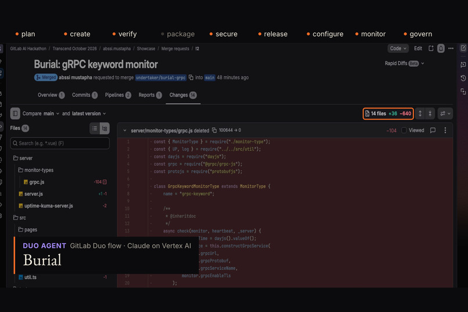The height and width of the screenshot is (312, 468).
Task: Collapse the server folder
Action: point(23,158)
